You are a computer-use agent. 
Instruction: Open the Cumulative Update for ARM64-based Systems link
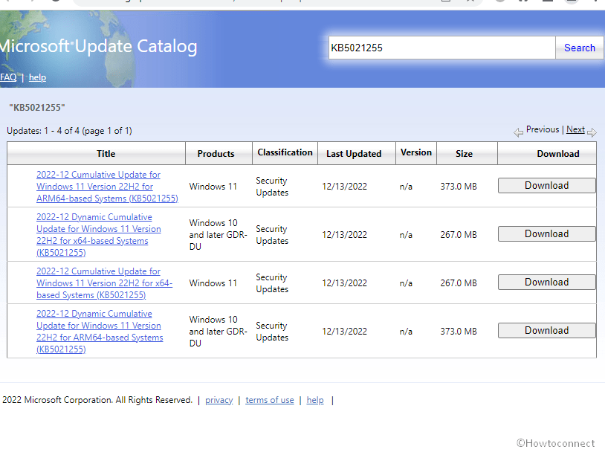tap(107, 187)
